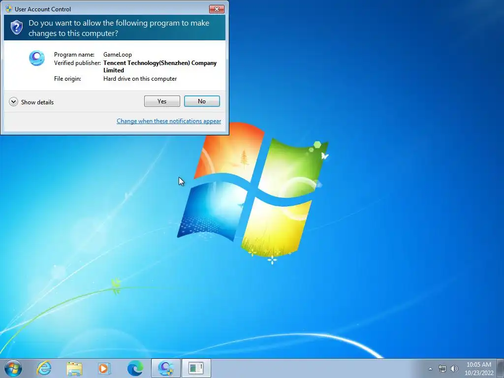Click 'User Account Control' title text
Screen dimensions: 504x378
tap(43, 9)
